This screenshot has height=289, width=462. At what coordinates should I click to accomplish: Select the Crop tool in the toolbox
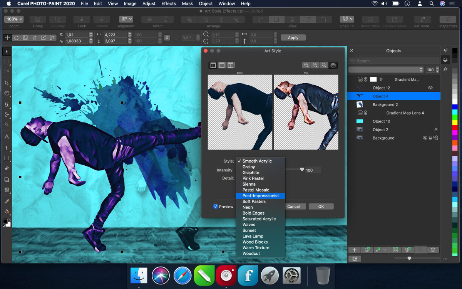(x=7, y=83)
